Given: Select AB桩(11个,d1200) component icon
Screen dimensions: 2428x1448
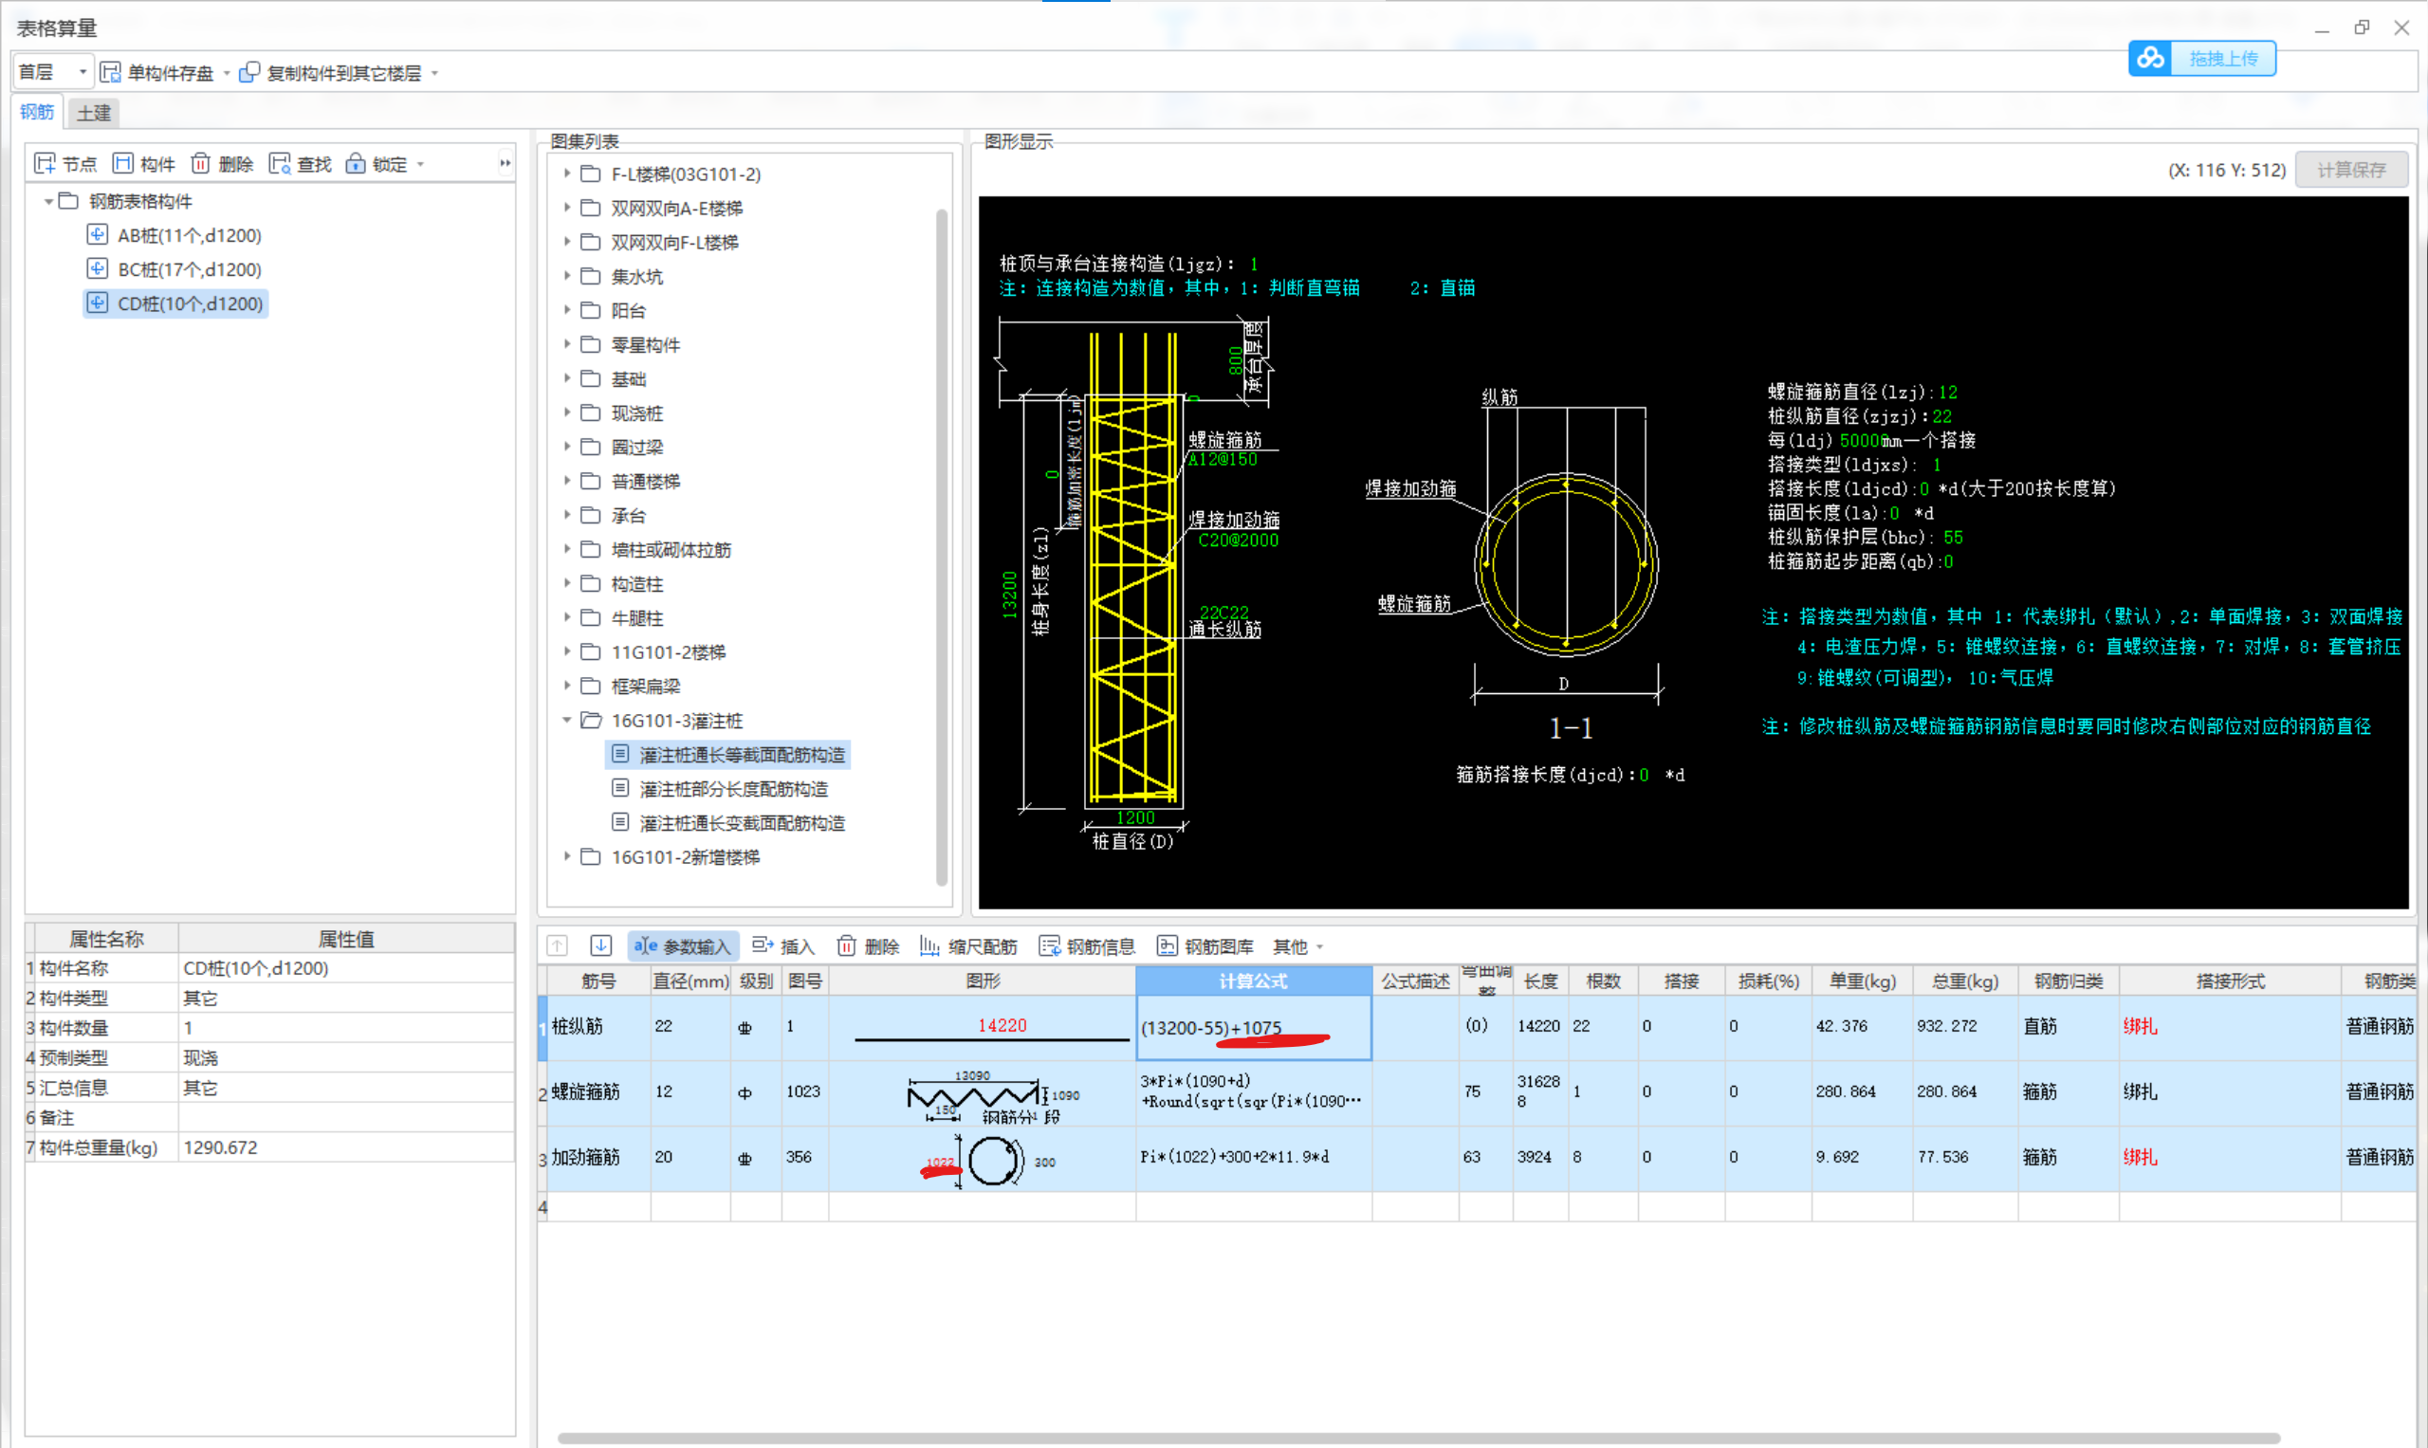Looking at the screenshot, I should (x=97, y=234).
